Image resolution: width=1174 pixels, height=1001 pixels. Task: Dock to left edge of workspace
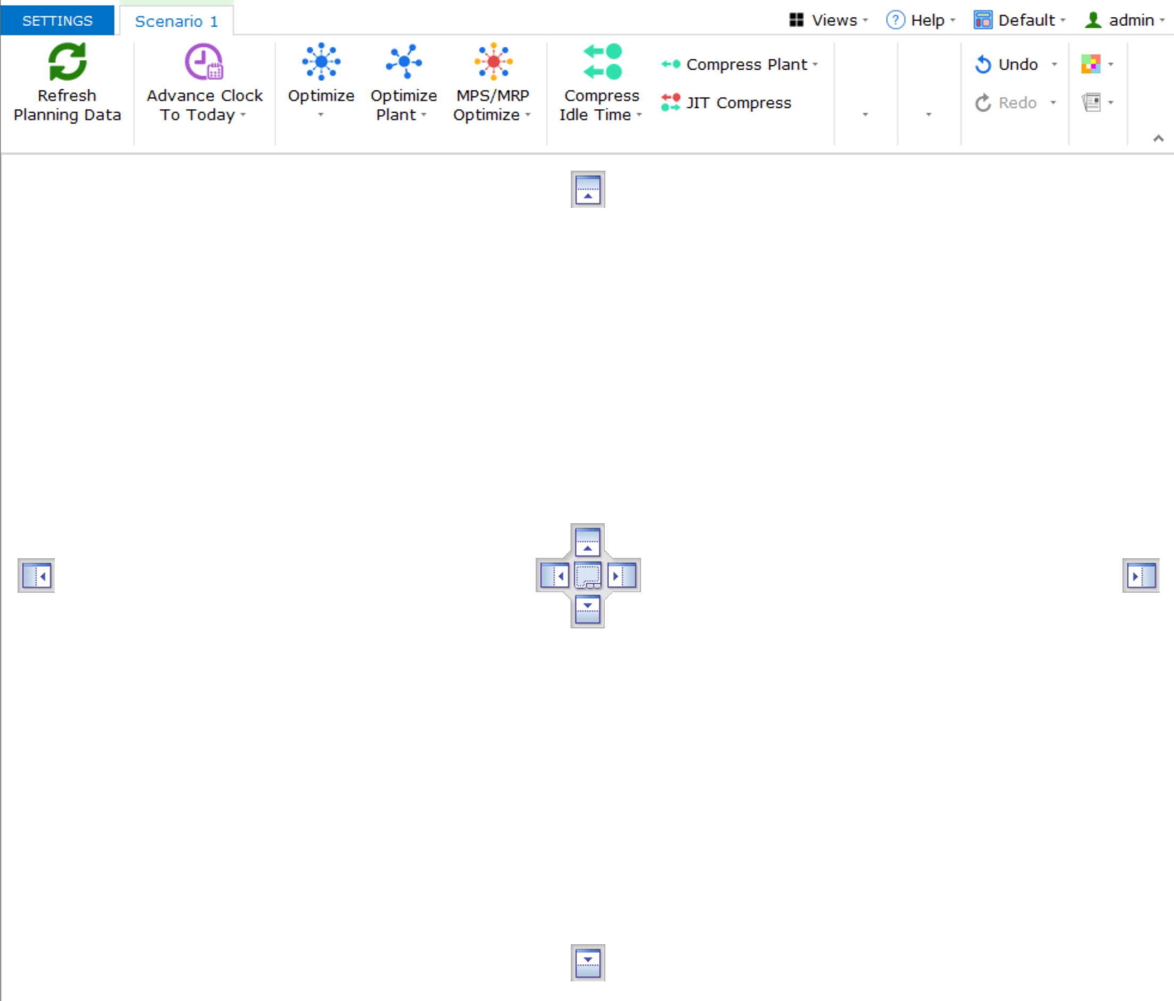pyautogui.click(x=36, y=576)
